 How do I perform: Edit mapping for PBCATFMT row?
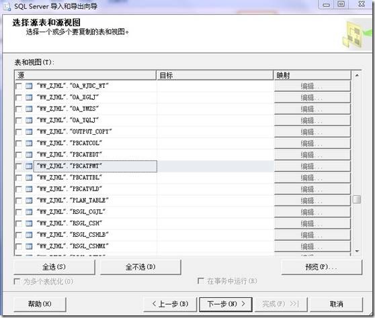pos(312,166)
